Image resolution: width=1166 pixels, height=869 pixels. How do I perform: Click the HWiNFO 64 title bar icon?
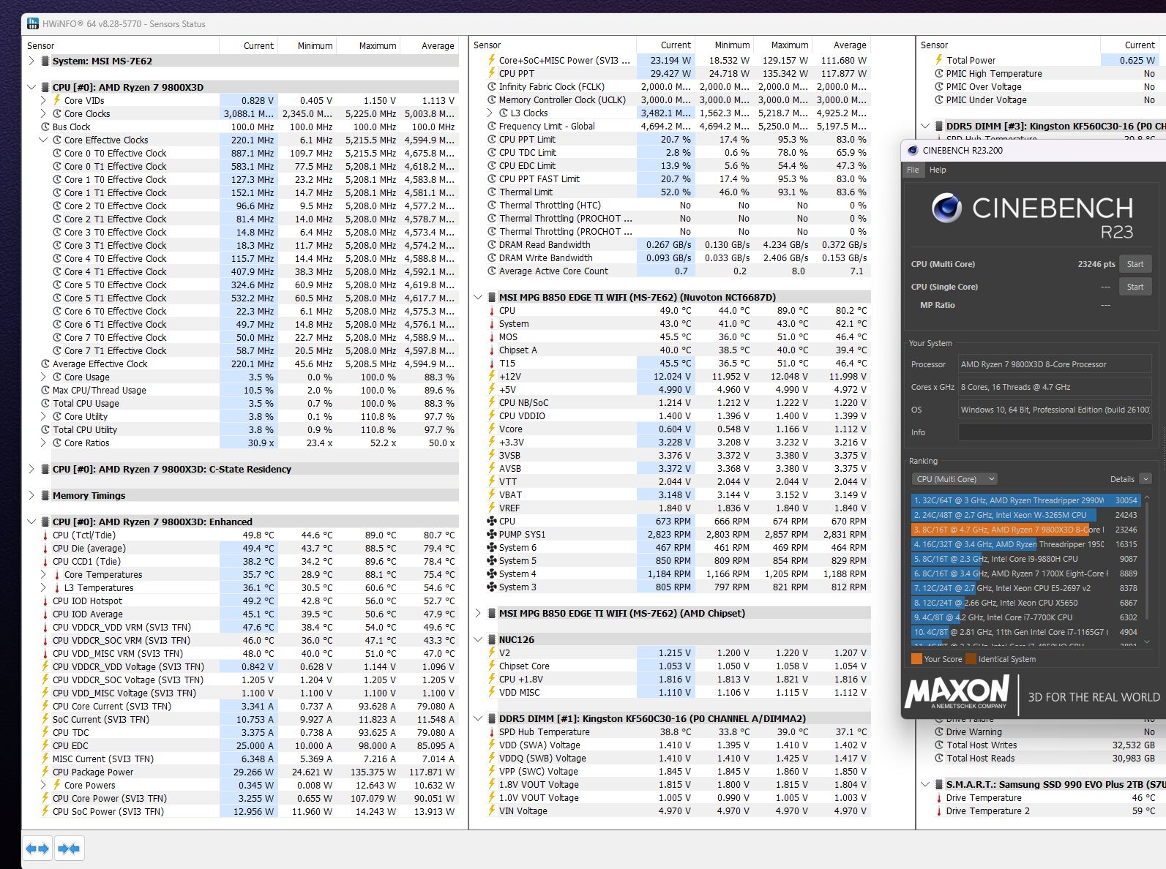(33, 23)
